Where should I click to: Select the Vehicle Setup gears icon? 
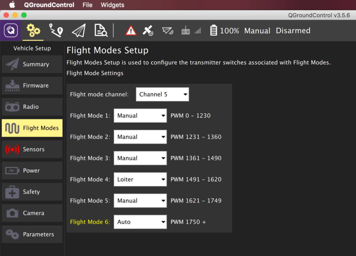pos(33,30)
